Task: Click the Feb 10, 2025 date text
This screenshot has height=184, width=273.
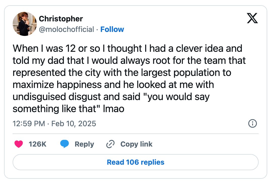Action: pos(74,124)
